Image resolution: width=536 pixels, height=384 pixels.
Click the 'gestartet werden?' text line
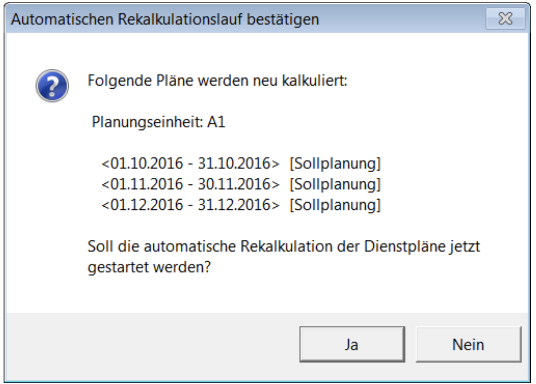pos(149,267)
